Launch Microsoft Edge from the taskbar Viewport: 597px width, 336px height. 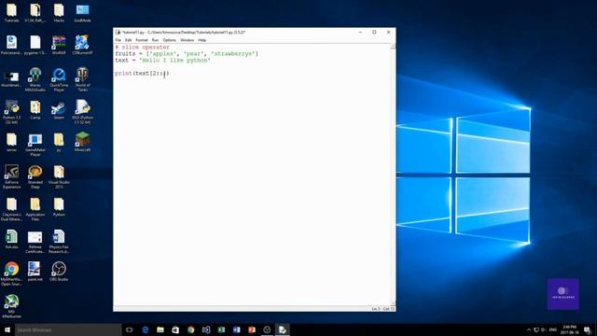point(146,329)
